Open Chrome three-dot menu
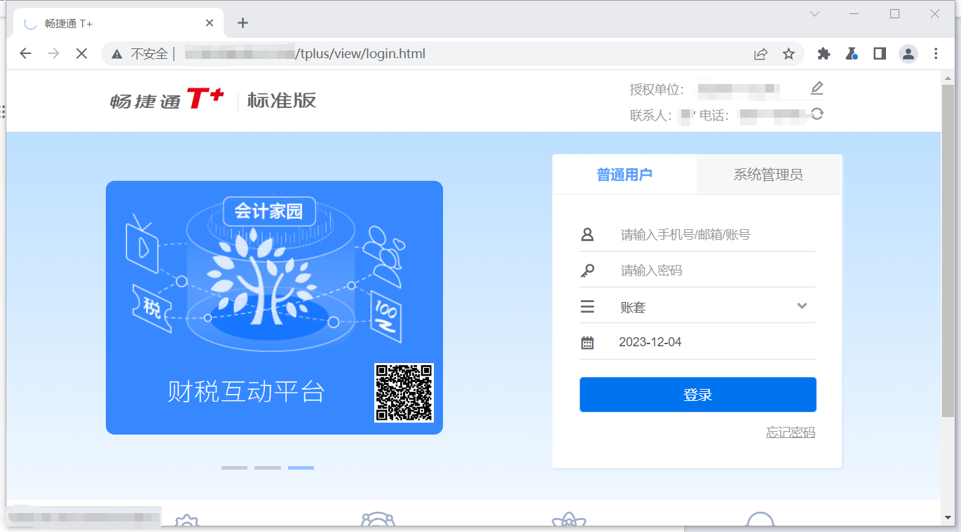Image resolution: width=961 pixels, height=532 pixels. (x=936, y=54)
